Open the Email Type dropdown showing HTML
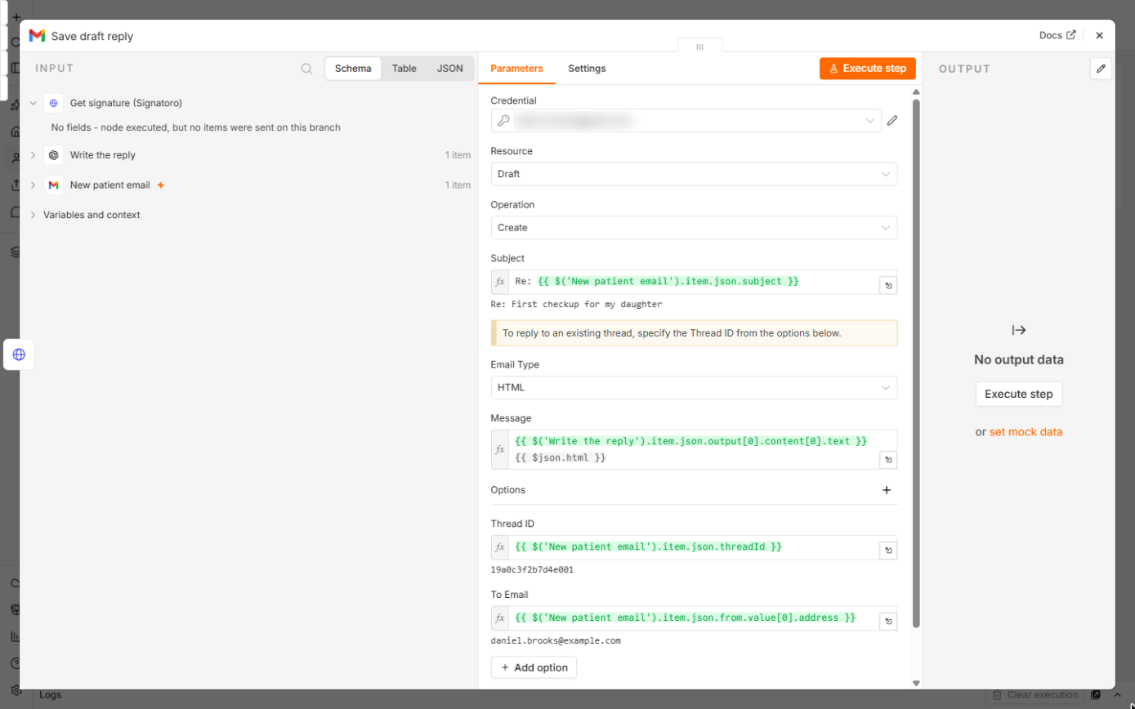The image size is (1135, 709). point(694,388)
